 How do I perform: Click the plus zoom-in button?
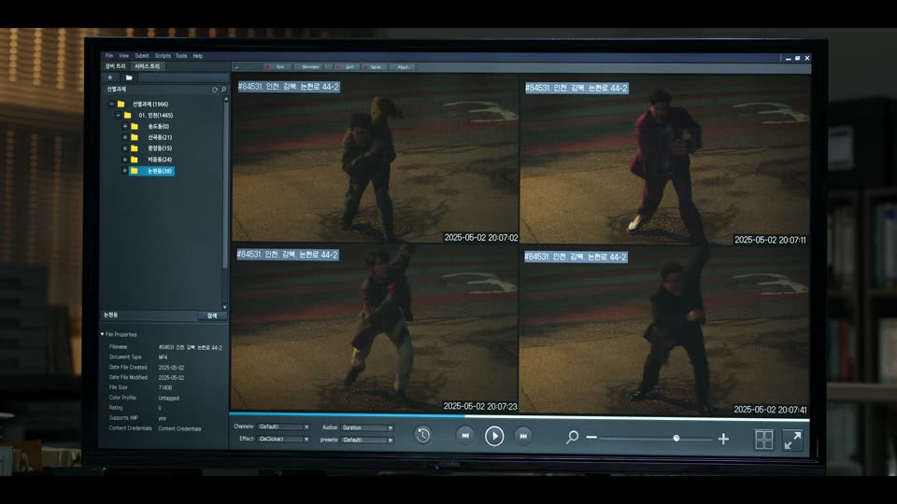coord(723,439)
